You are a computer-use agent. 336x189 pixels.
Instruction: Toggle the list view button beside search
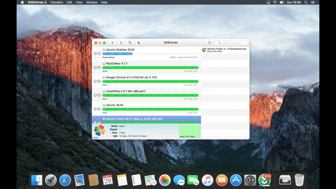[209, 43]
